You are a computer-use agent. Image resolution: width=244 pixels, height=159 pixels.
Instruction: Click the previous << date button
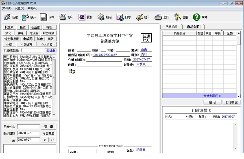pyautogui.click(x=45, y=140)
